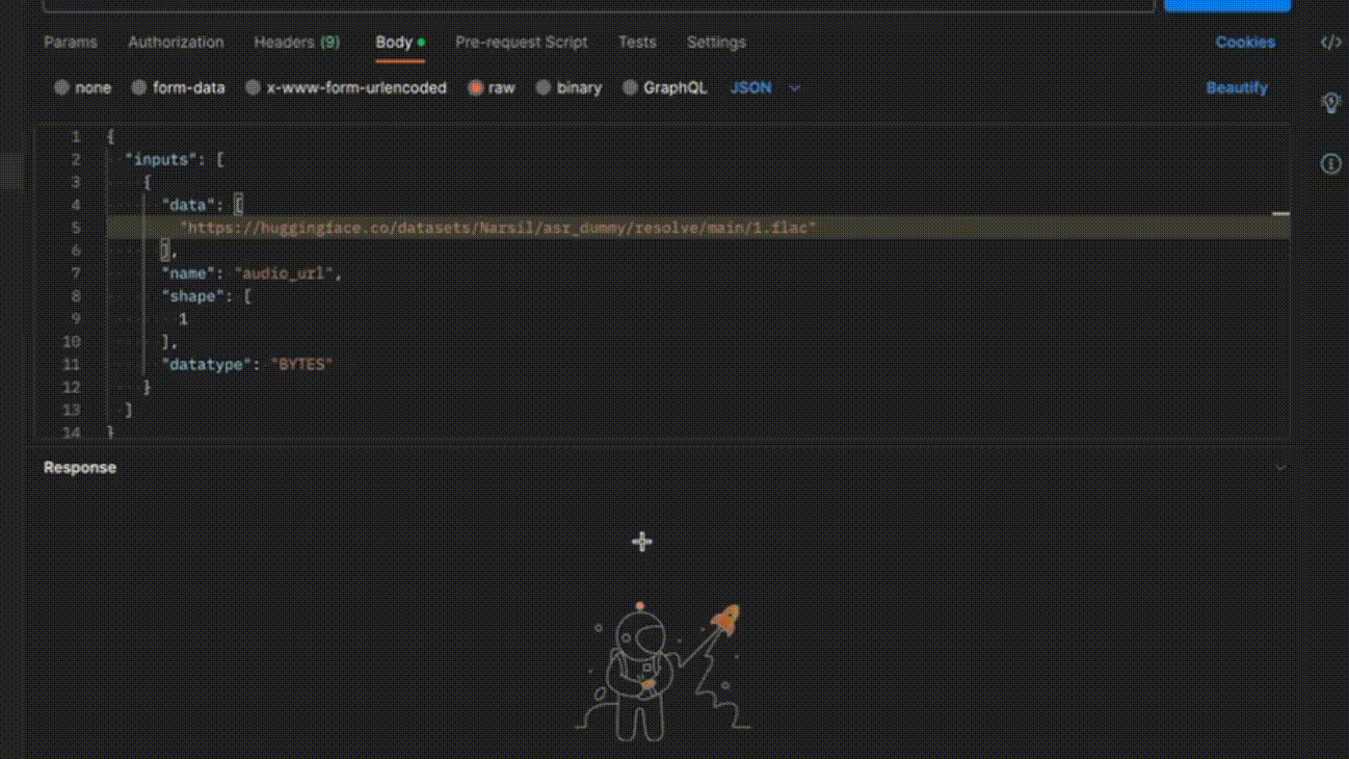This screenshot has width=1349, height=759.
Task: Collapse the Response panel chevron
Action: tap(1281, 468)
